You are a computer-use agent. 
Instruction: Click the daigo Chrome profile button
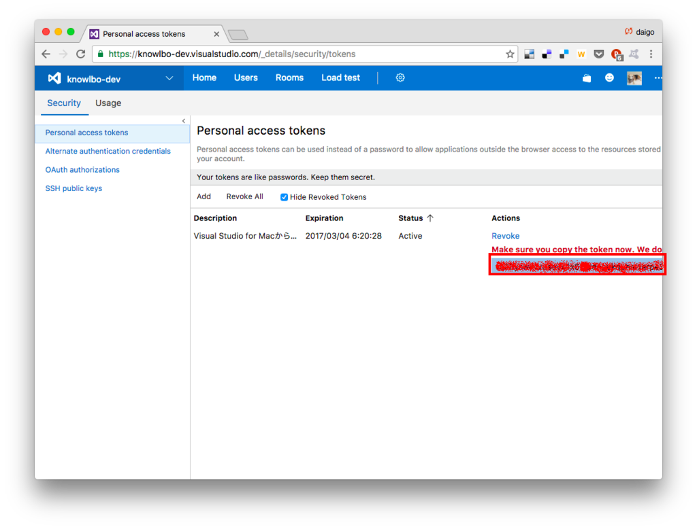click(640, 32)
